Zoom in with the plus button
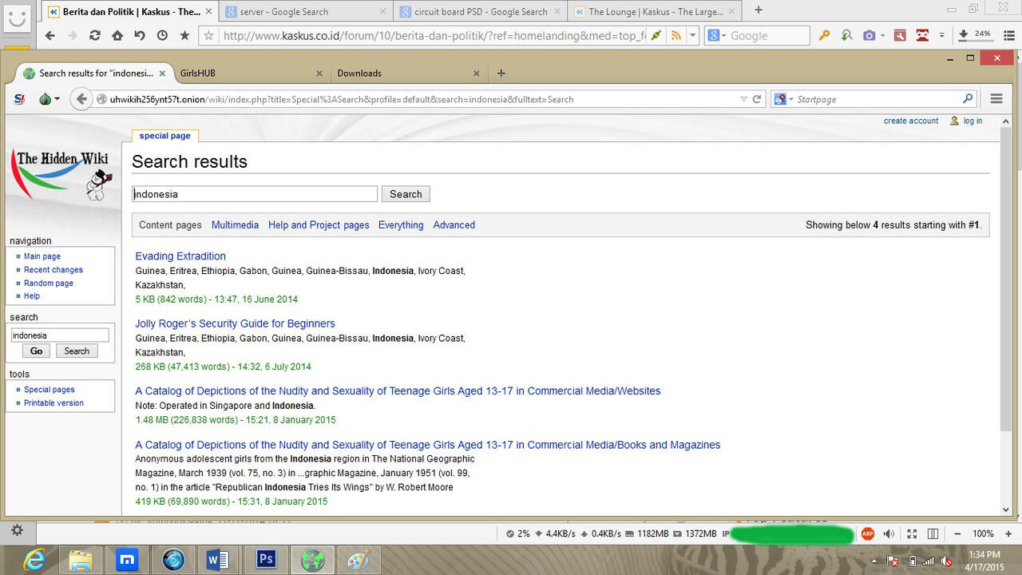This screenshot has width=1022, height=575. [1008, 533]
